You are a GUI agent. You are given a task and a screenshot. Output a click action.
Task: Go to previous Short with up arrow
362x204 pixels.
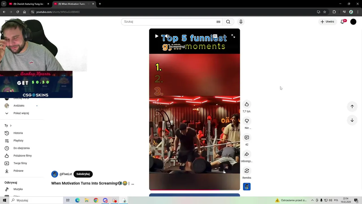tap(352, 107)
